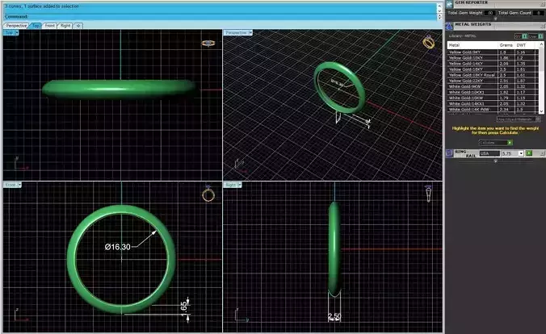The image size is (546, 334).
Task: Open the Right viewport title dropdown
Action: click(x=240, y=185)
